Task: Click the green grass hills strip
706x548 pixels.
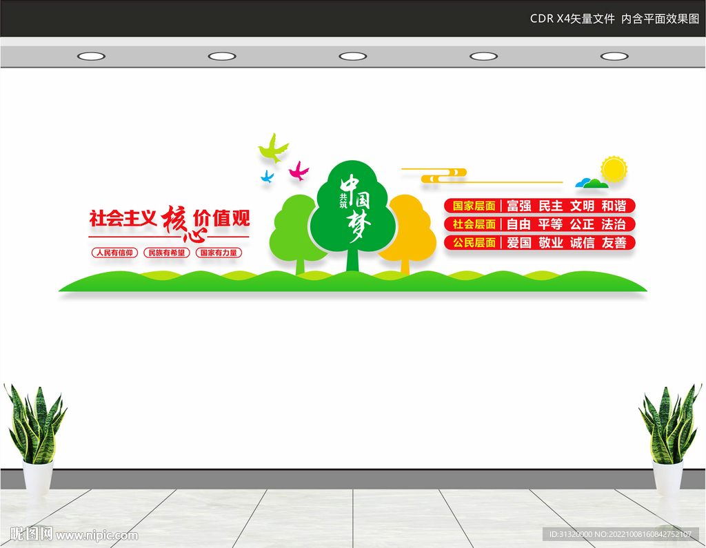Action: [x=353, y=281]
